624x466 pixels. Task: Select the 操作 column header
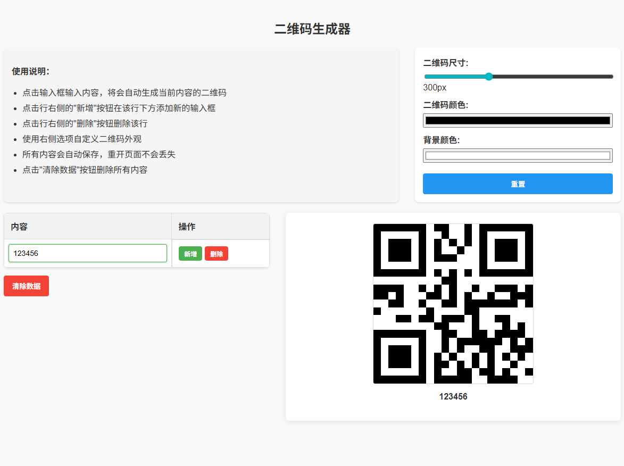[187, 227]
